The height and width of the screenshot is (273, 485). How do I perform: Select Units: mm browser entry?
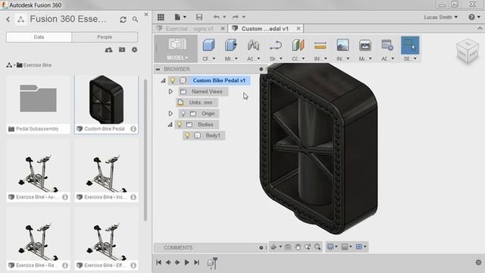point(201,102)
